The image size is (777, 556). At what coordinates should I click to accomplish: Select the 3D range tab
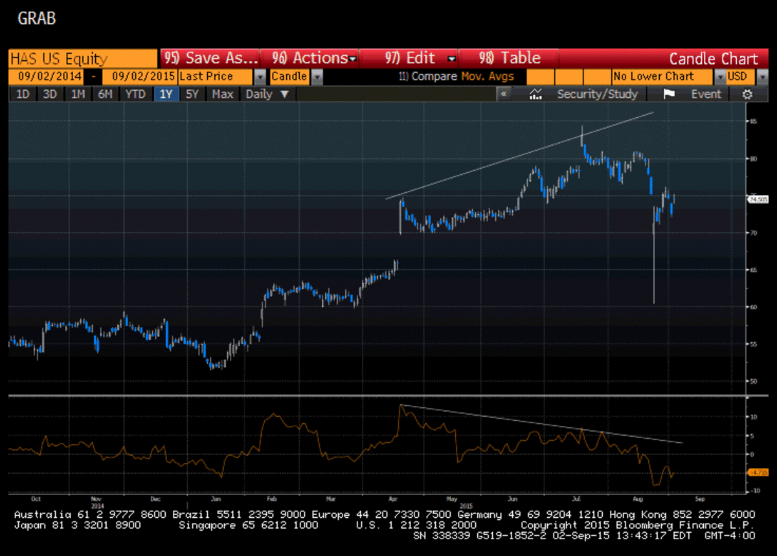tap(50, 94)
